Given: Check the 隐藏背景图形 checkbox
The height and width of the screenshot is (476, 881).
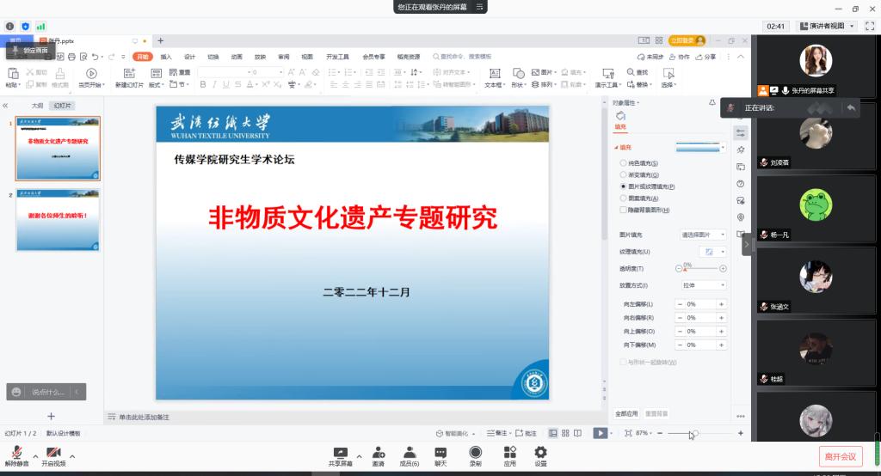Looking at the screenshot, I should click(624, 210).
